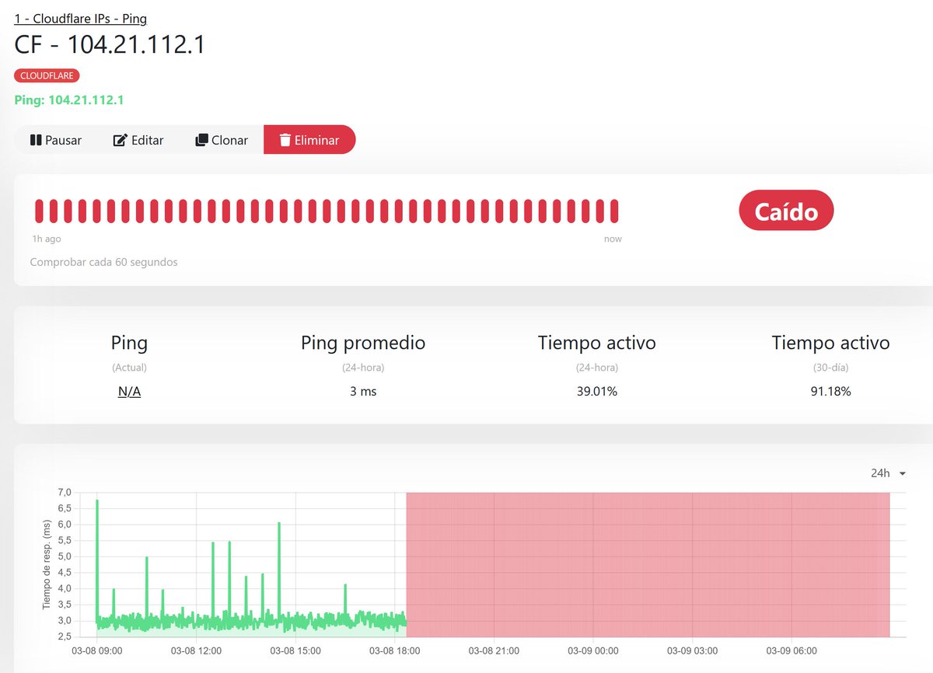Click the red downtime area in chart
The width and height of the screenshot is (933, 673).
tap(648, 564)
